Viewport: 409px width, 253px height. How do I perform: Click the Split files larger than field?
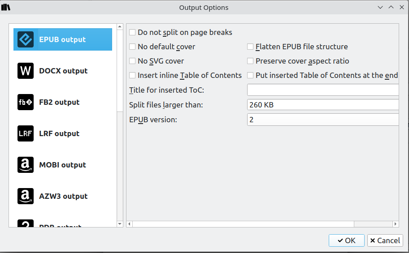click(323, 105)
